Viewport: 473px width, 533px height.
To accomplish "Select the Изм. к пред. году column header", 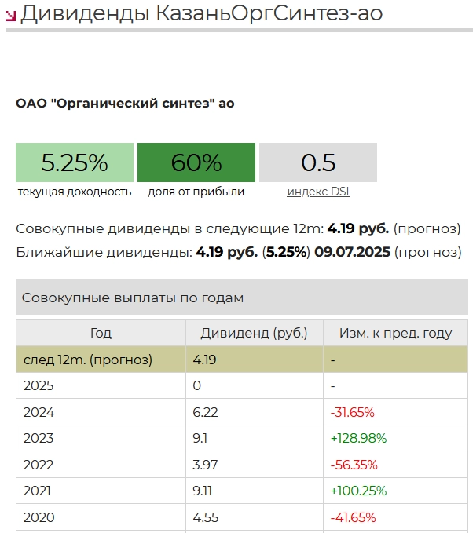I will (x=395, y=333).
